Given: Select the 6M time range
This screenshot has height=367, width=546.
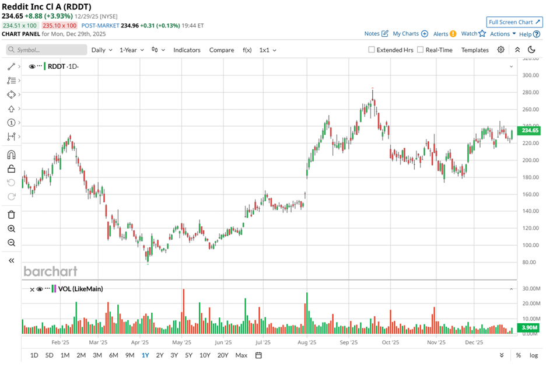Looking at the screenshot, I should (x=114, y=355).
